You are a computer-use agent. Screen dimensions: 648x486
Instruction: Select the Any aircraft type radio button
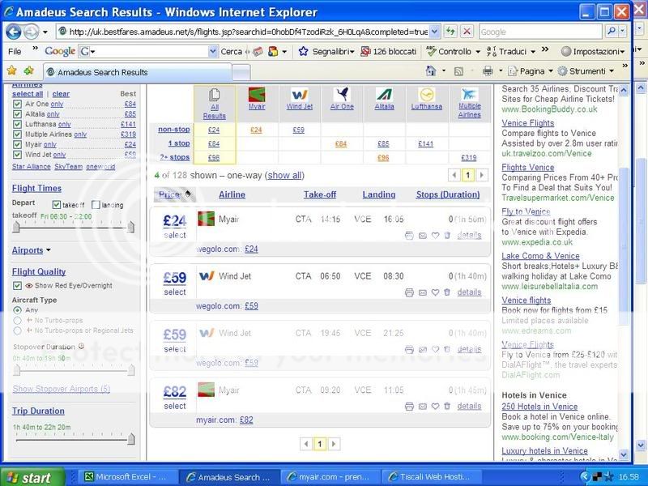click(x=17, y=309)
